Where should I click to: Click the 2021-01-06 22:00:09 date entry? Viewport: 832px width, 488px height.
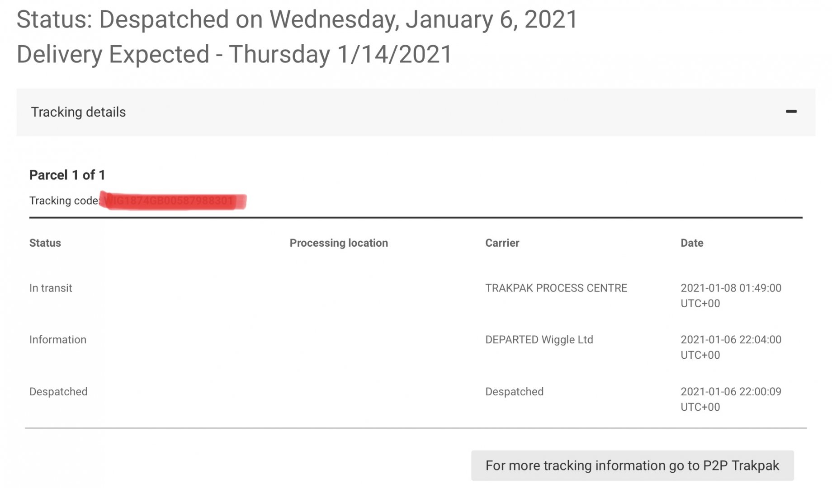coord(731,399)
